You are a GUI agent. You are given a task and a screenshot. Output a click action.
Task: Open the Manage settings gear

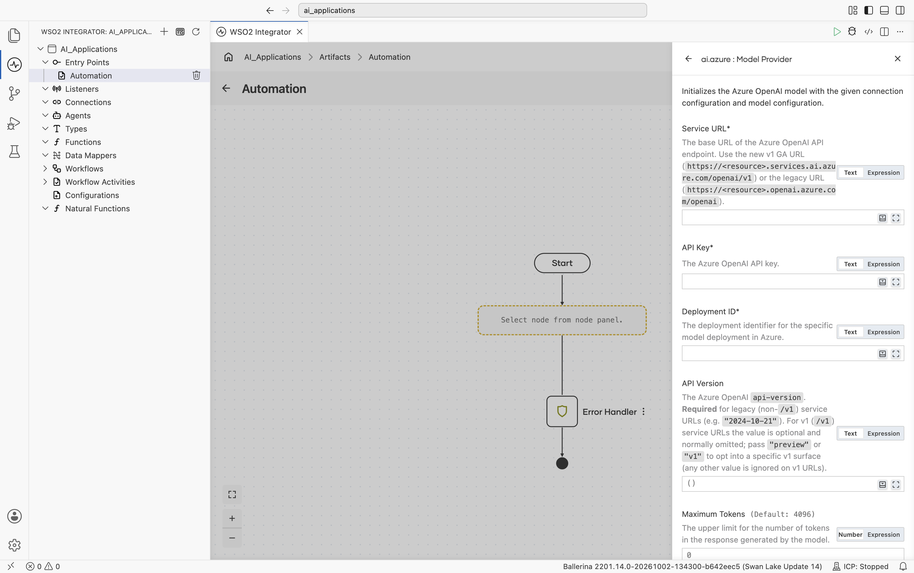point(14,545)
